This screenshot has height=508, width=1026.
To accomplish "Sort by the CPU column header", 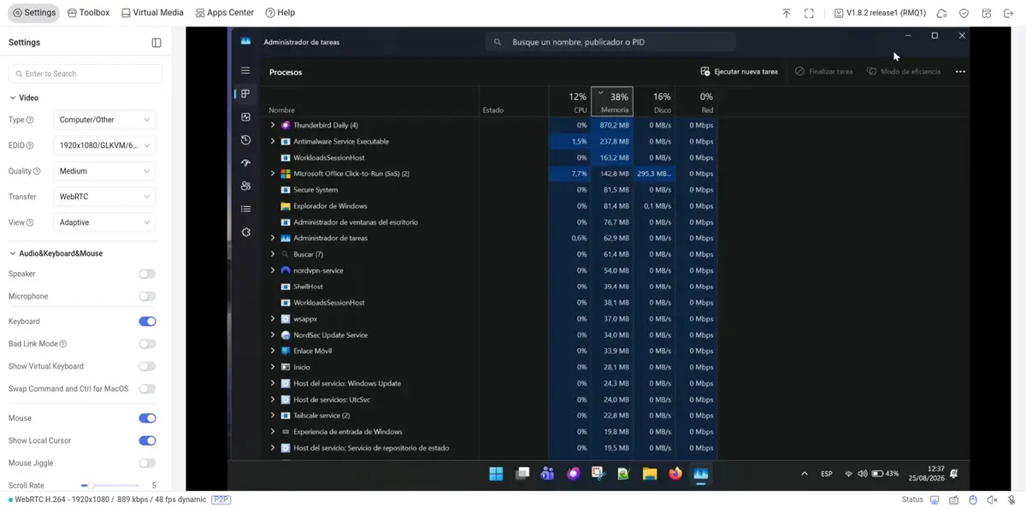I will pos(569,102).
